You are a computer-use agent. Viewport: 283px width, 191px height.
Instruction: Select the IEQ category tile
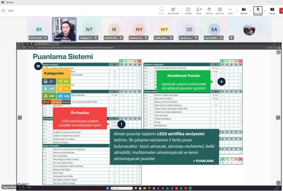point(64,96)
